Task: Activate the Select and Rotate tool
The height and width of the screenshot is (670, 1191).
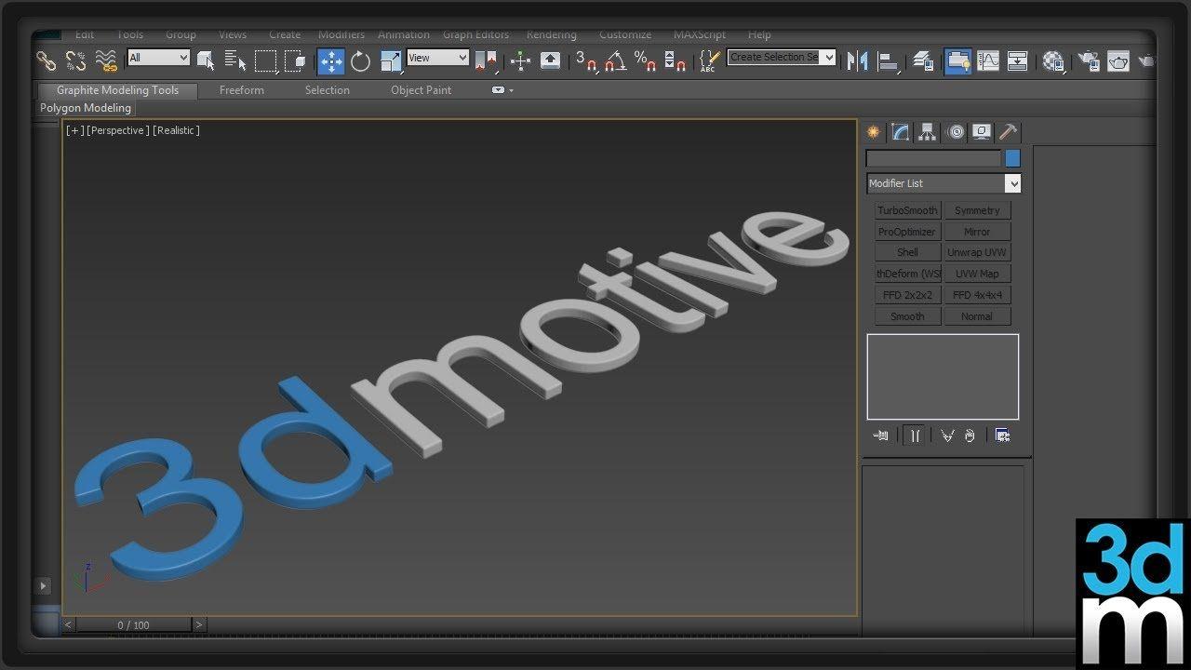Action: [361, 61]
